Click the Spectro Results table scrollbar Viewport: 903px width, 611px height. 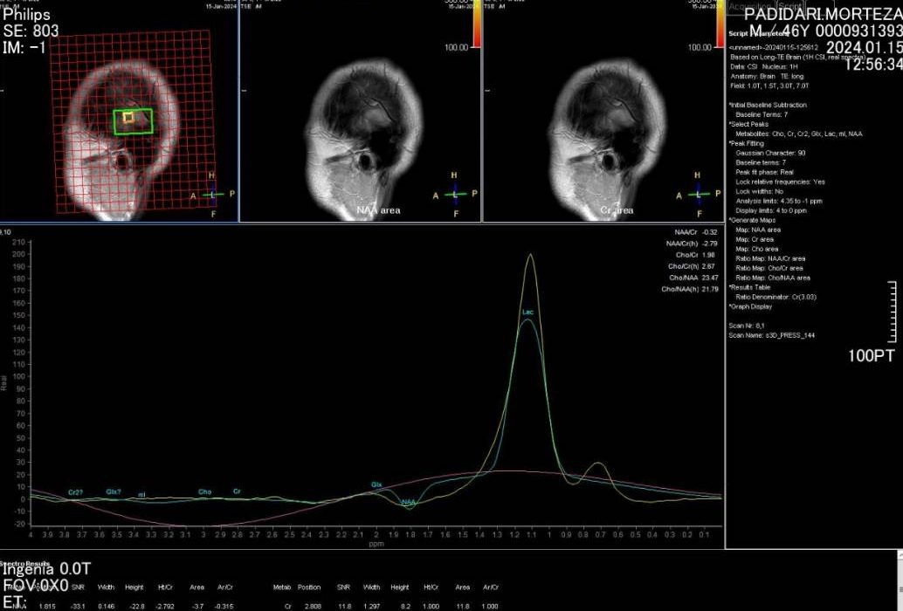coord(899,580)
